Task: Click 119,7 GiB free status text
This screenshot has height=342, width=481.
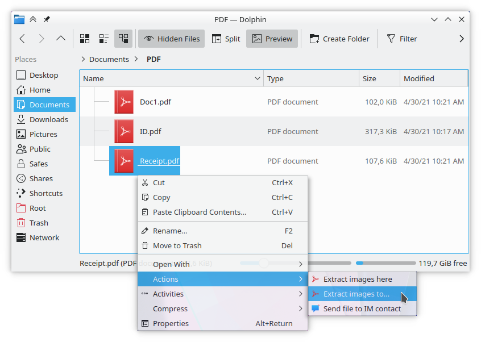Action: click(x=443, y=263)
